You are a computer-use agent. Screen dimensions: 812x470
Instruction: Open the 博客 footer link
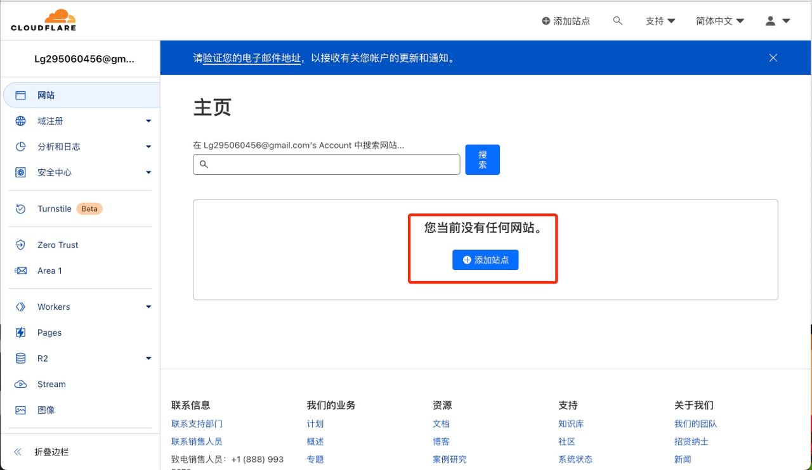(x=441, y=441)
